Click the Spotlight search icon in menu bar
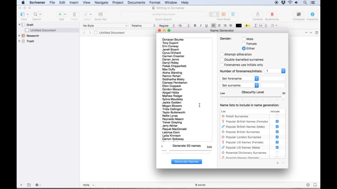 click(305, 3)
